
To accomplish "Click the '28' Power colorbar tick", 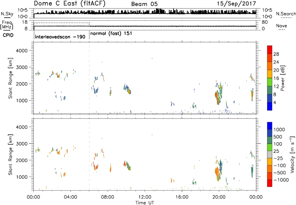I will (276, 54).
